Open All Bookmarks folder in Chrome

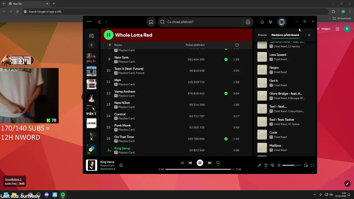coord(342,19)
